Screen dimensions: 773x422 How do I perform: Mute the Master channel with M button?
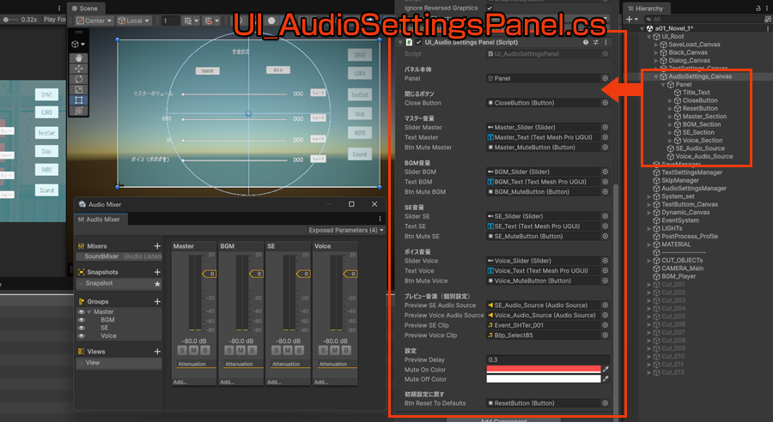tap(193, 350)
